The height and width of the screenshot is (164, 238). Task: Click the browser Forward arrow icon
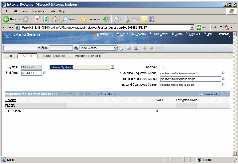25,19
